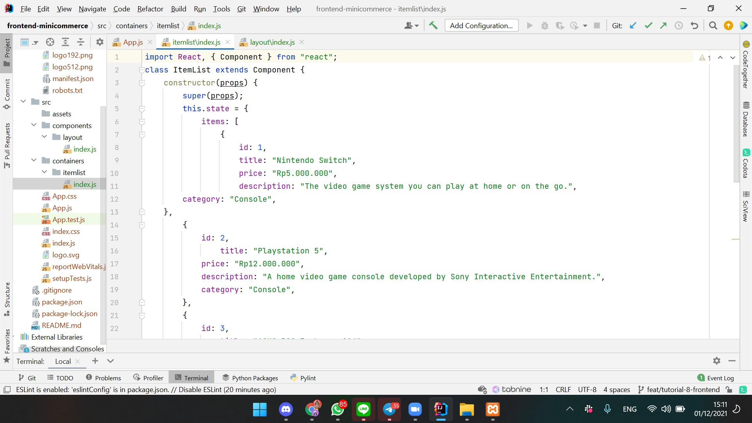Select Opened File in Project view

50,42
